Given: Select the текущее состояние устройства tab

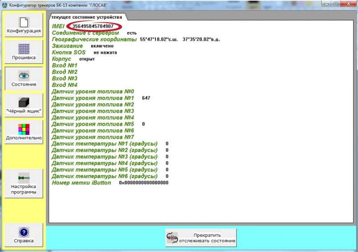Looking at the screenshot, I should pos(86,17).
